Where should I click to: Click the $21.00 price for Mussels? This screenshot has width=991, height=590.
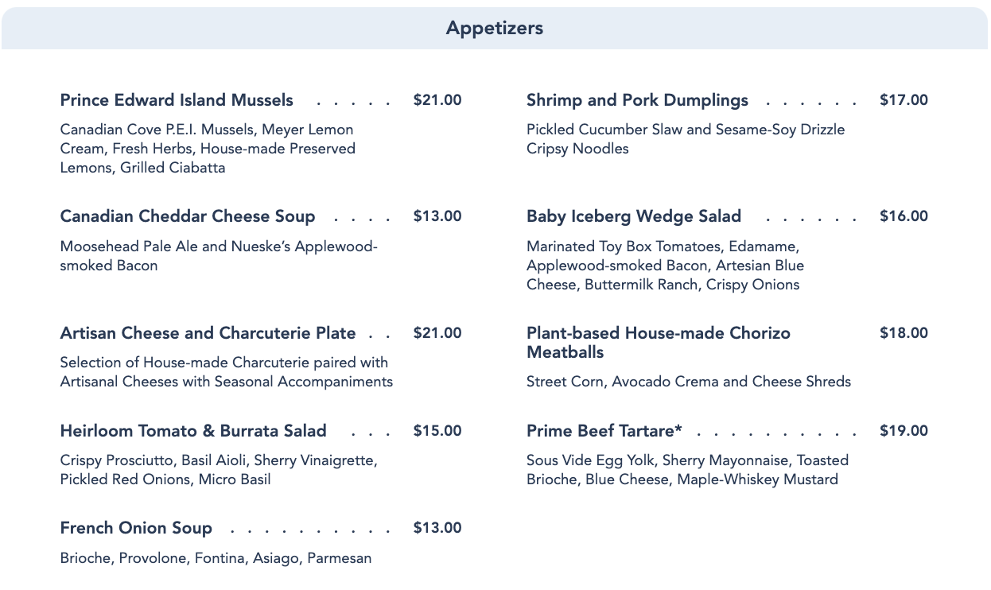437,100
